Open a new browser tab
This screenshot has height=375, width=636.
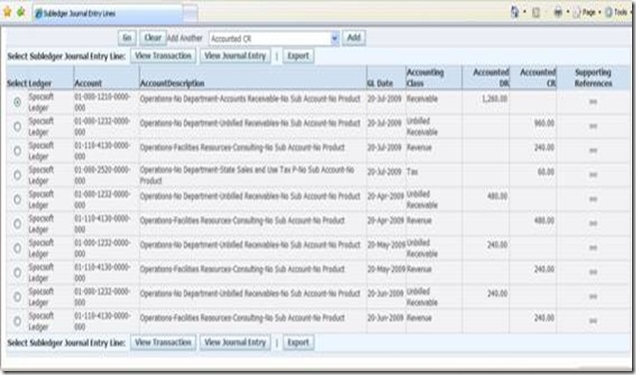pyautogui.click(x=191, y=14)
